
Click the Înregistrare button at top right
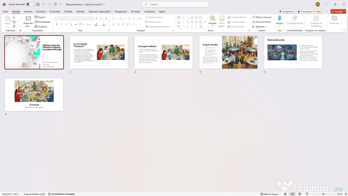point(287,12)
